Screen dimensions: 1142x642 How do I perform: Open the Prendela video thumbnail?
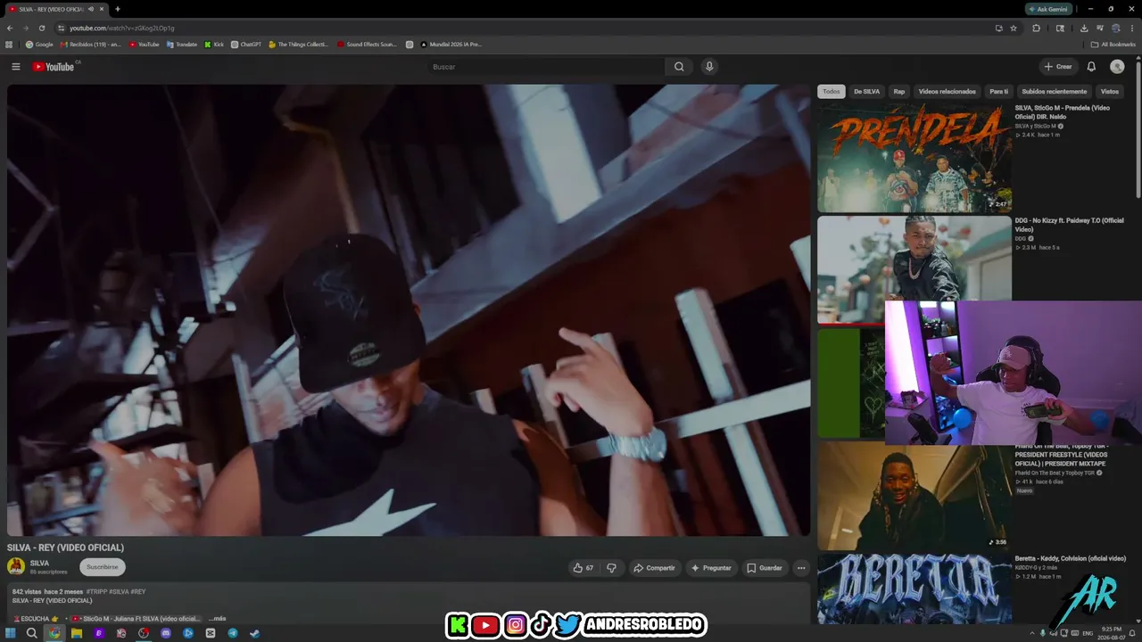[x=914, y=158]
